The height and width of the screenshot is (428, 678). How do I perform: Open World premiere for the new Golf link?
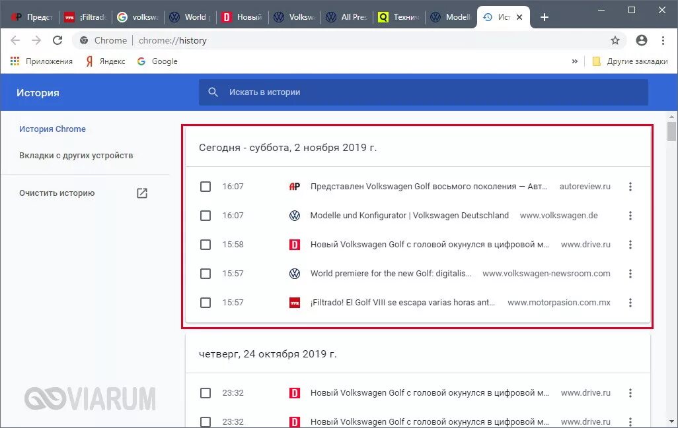(x=391, y=274)
